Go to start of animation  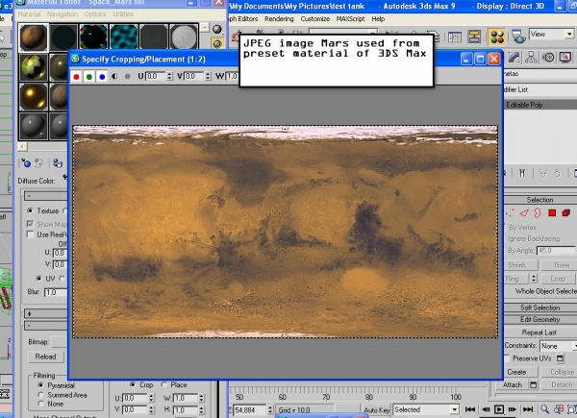470,409
